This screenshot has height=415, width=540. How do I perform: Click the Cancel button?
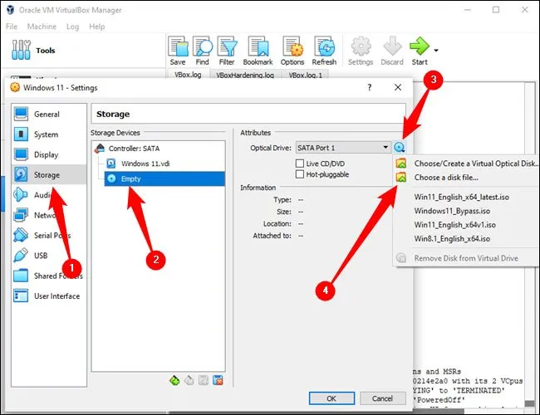(382, 398)
